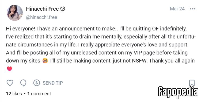Click the pleading face emoji in post
Screen dimensions: 201x102
(45, 61)
